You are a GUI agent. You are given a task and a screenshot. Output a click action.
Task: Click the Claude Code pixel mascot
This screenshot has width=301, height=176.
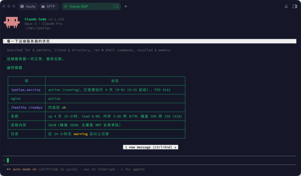coord(12,22)
